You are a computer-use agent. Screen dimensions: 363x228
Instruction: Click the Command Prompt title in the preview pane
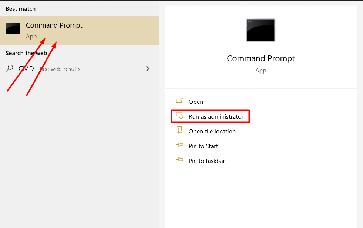[x=261, y=58]
